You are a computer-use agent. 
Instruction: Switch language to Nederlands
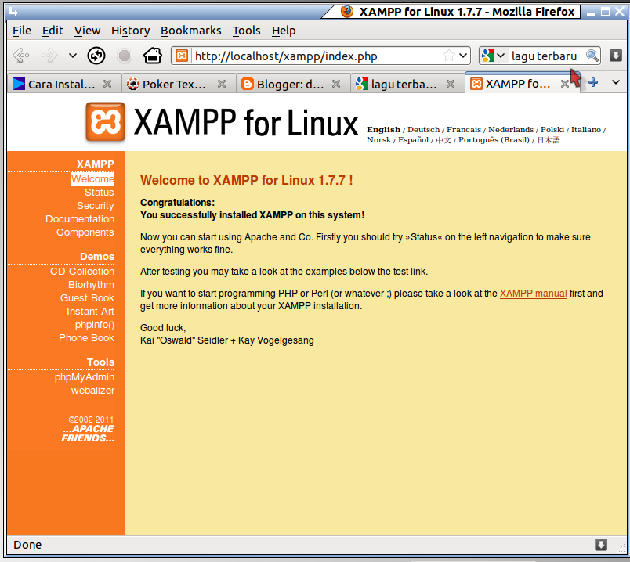pyautogui.click(x=511, y=130)
